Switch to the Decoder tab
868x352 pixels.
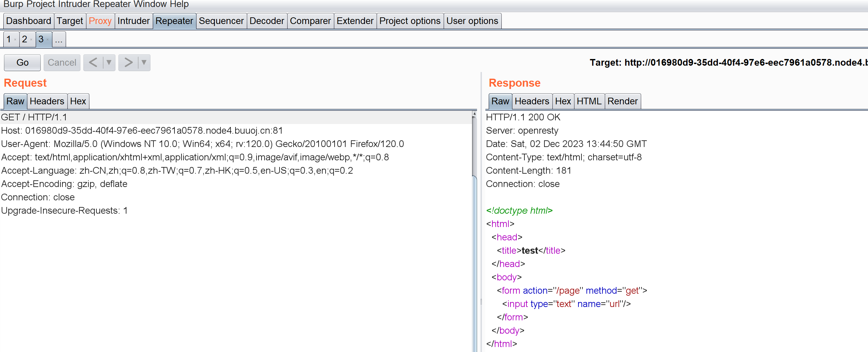click(x=267, y=21)
